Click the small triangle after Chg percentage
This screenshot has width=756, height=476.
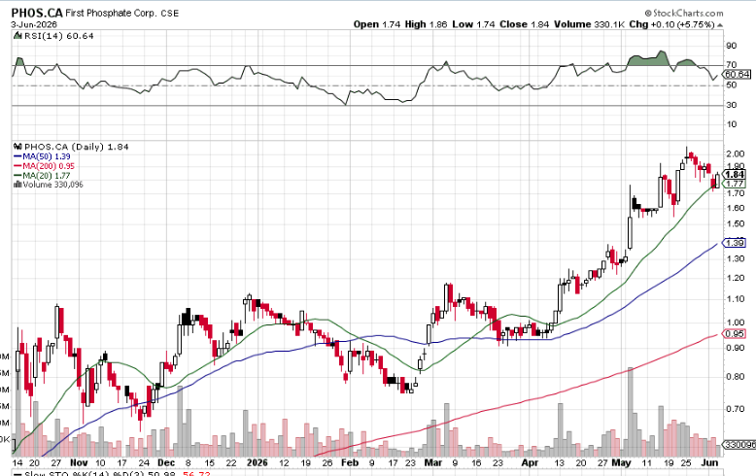(x=720, y=24)
